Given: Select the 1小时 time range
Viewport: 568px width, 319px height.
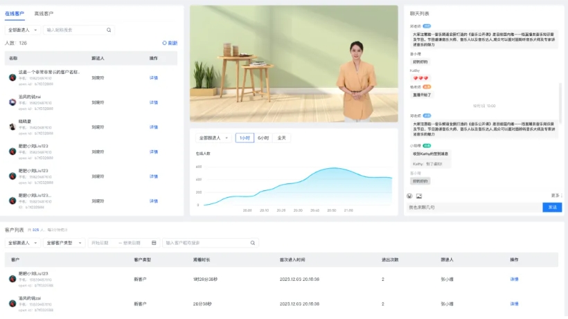Looking at the screenshot, I should click(245, 138).
